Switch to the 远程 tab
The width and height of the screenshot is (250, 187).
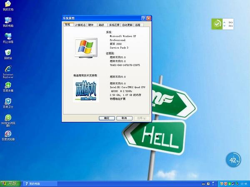[139, 25]
